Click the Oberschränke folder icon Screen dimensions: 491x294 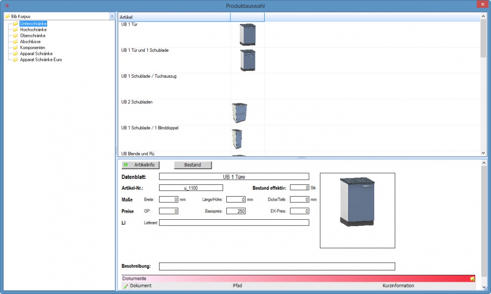coord(15,35)
